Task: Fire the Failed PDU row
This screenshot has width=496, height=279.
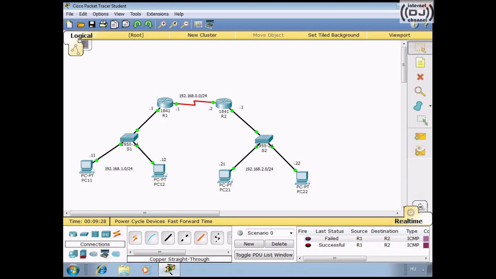Action: pos(308,239)
